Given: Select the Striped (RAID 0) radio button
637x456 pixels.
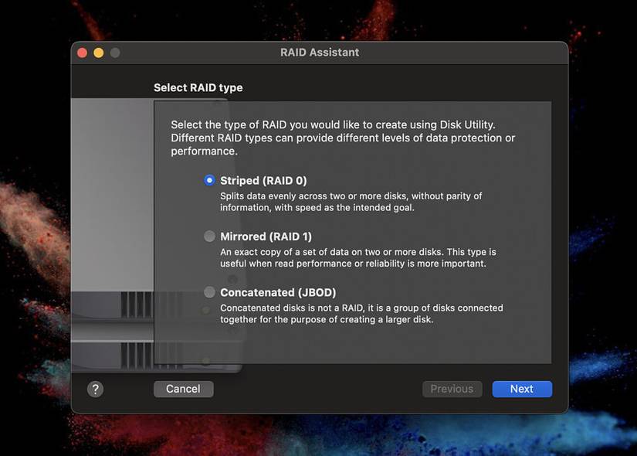Looking at the screenshot, I should click(x=209, y=180).
